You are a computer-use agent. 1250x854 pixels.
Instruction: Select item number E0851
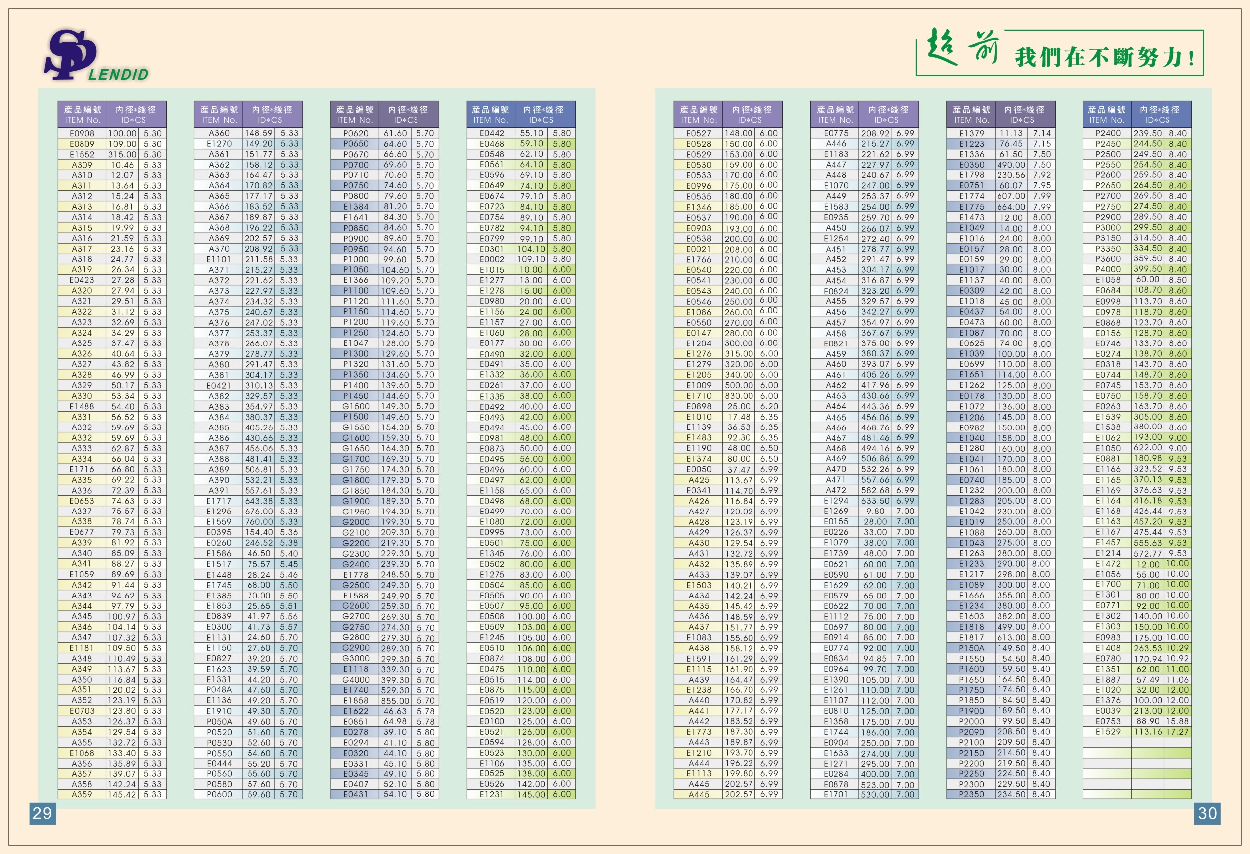tap(355, 722)
